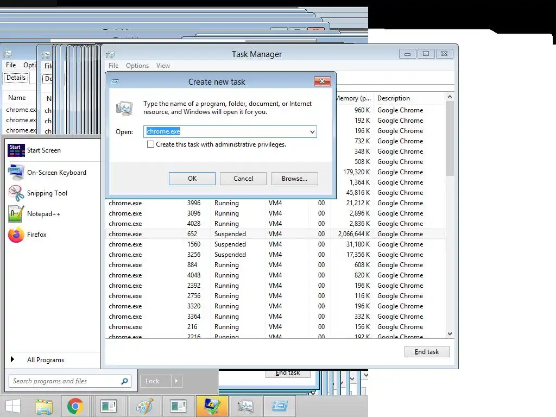Click Cancel in Create new task dialog
Screen dimensions: 556x417
pos(243,178)
